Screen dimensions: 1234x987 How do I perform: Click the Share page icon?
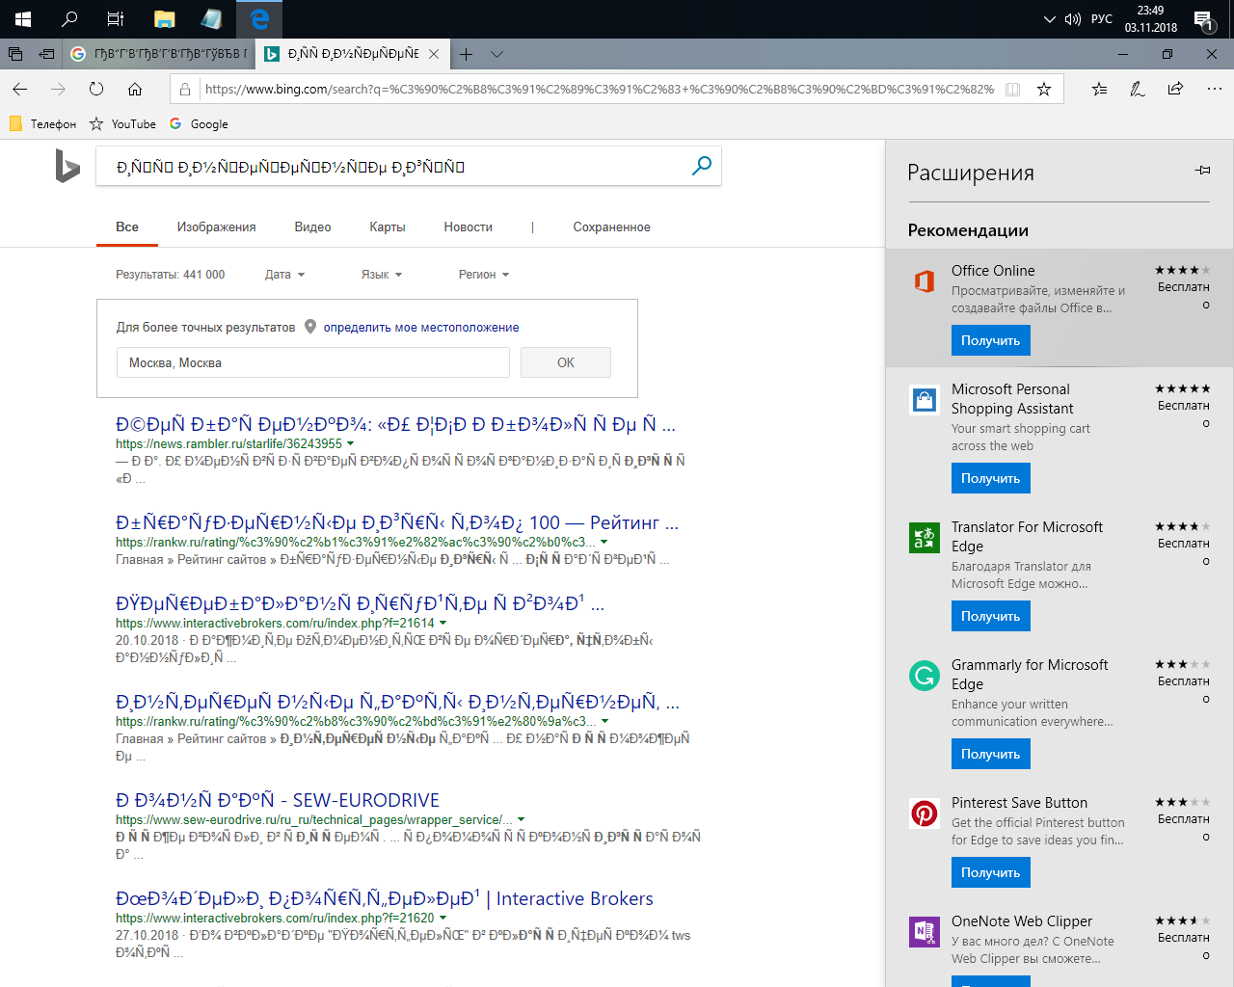[1175, 89]
